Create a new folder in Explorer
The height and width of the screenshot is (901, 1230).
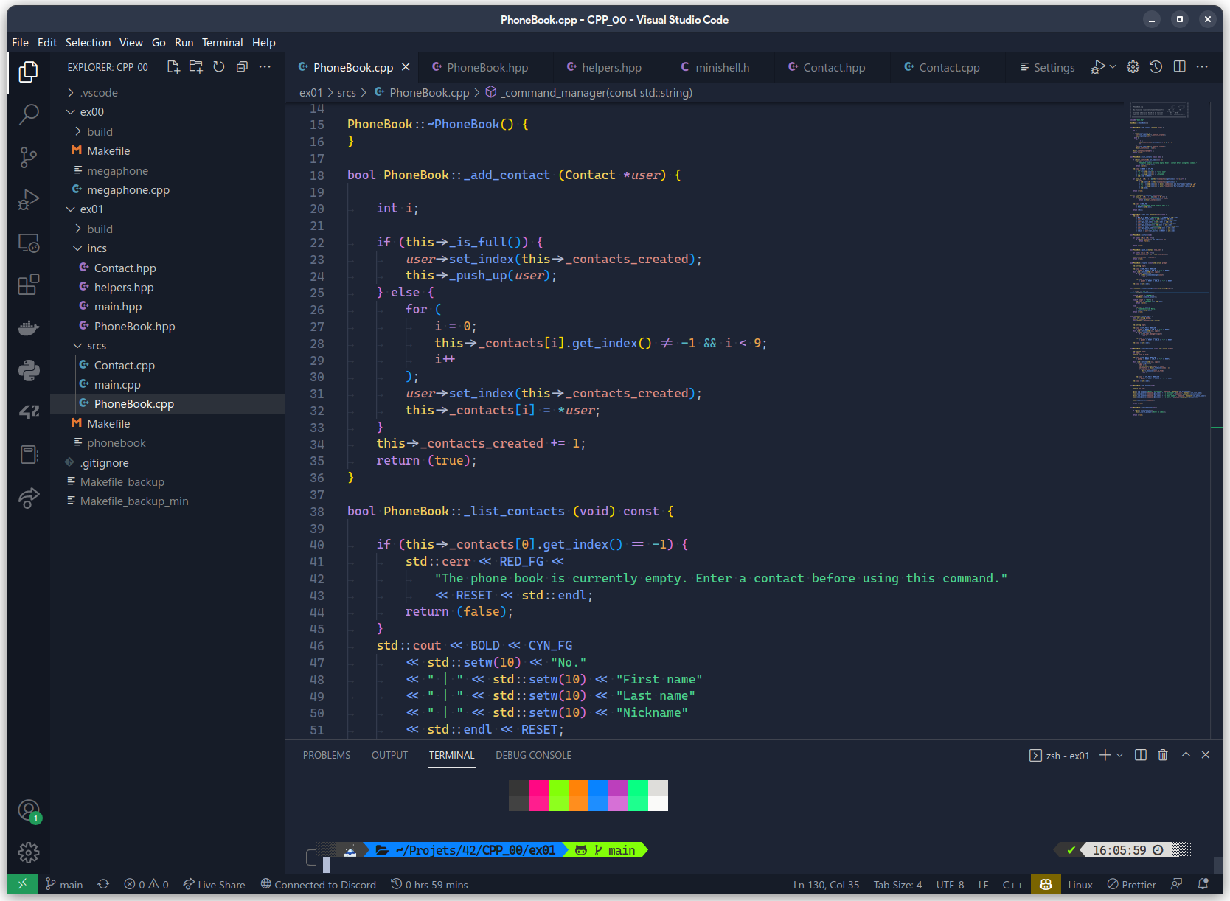(x=196, y=67)
